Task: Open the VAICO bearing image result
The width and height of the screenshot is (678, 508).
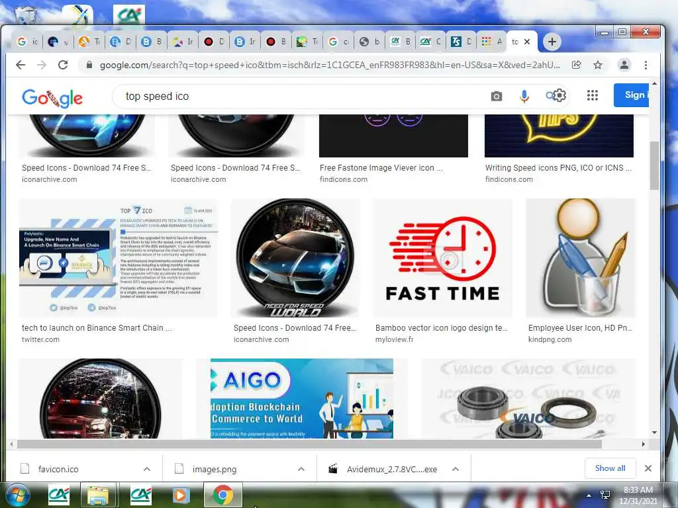Action: (528, 398)
